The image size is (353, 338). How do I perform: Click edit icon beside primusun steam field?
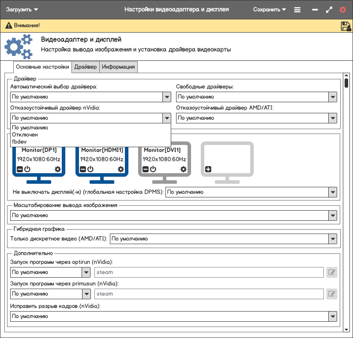click(332, 294)
